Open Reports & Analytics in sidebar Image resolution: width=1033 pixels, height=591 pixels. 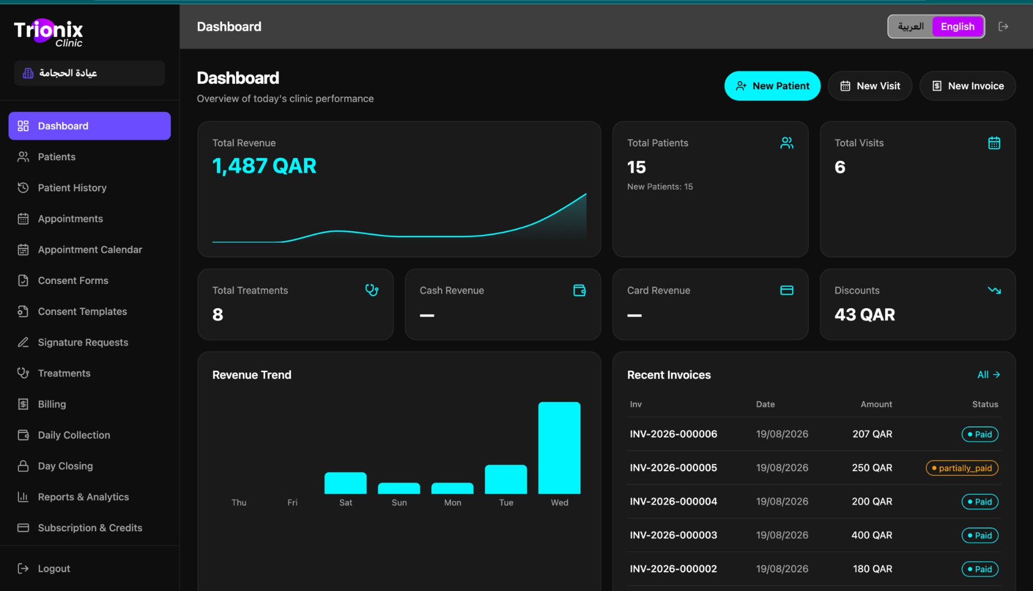[x=89, y=496]
